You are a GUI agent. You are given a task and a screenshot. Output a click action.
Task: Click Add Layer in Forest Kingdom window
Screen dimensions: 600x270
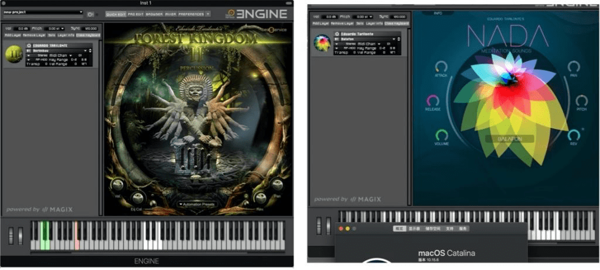(13, 35)
